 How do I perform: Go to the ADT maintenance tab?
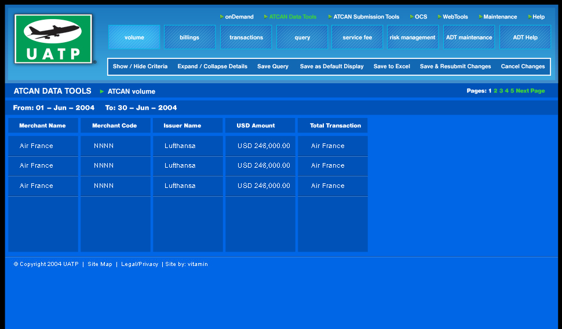469,38
